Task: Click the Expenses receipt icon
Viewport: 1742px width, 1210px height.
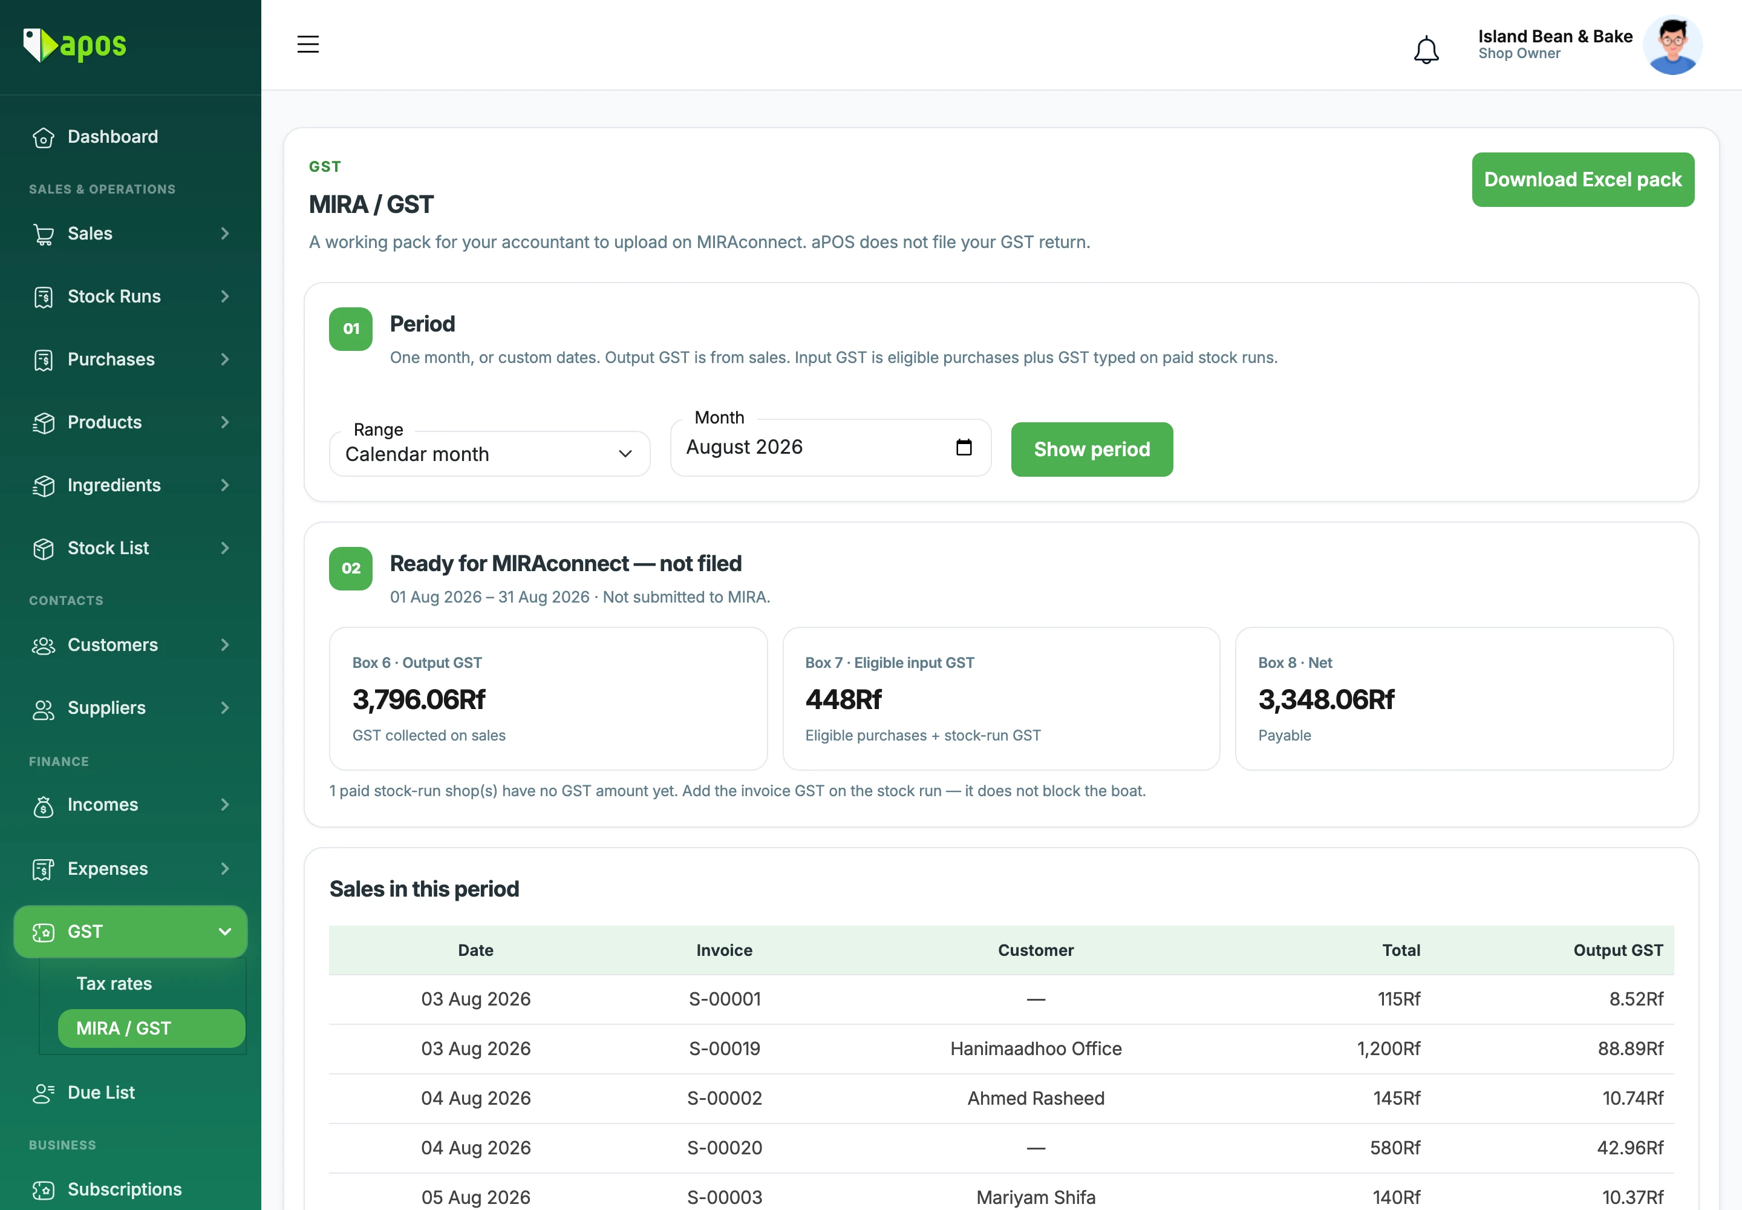Action: click(x=44, y=869)
